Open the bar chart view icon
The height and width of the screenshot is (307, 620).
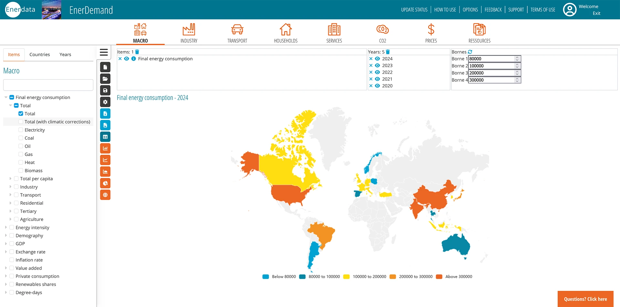pyautogui.click(x=105, y=148)
